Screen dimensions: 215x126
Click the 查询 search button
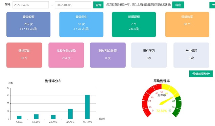tap(98, 5)
